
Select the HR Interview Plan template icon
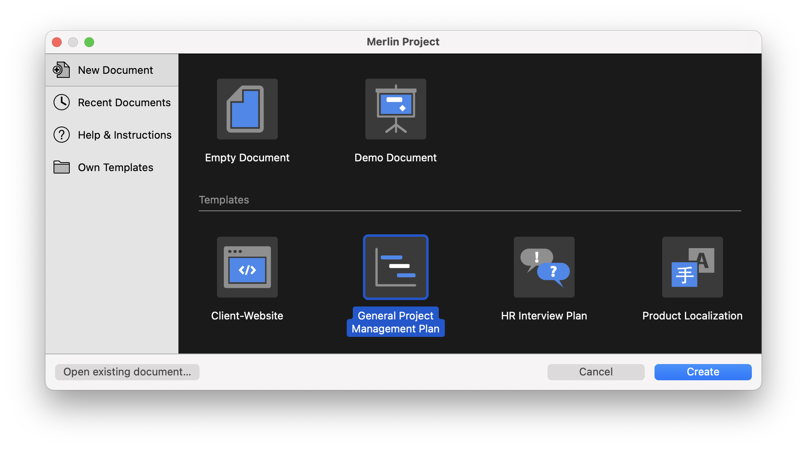(x=544, y=267)
